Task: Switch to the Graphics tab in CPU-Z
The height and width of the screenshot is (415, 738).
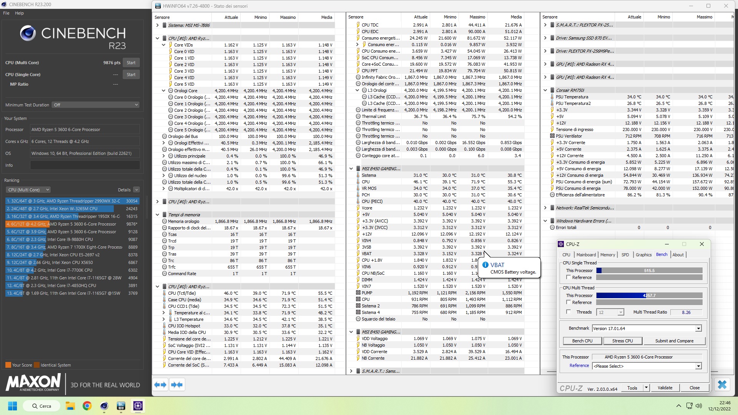Action: 643,255
